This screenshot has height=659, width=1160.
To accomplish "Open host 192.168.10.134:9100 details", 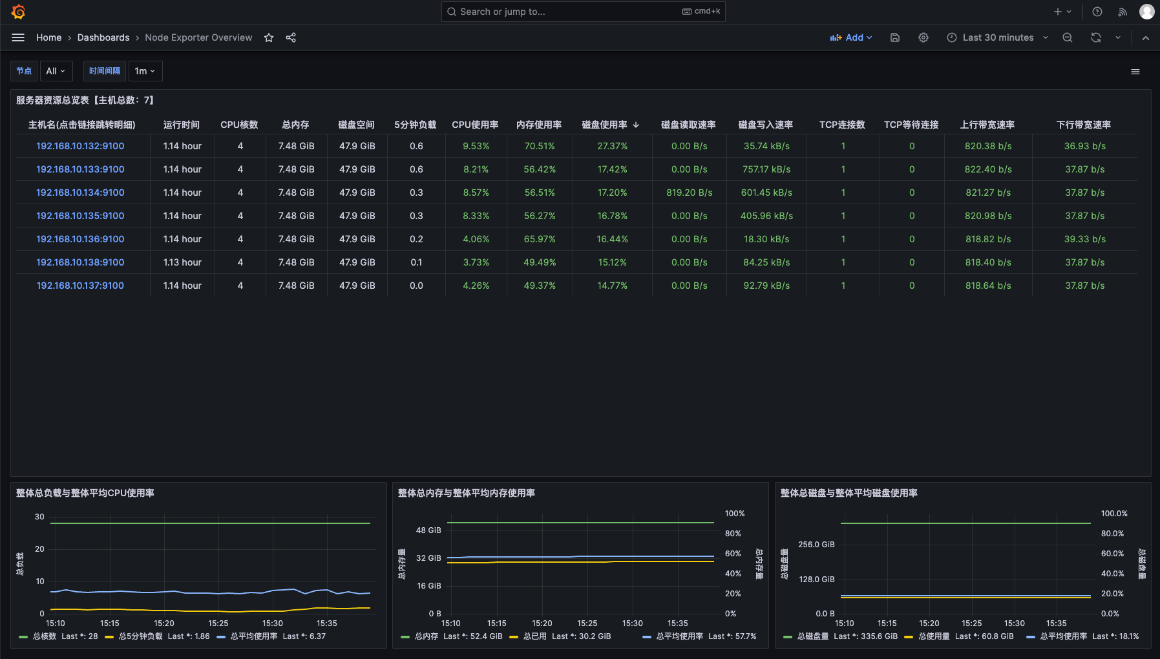I will click(80, 193).
